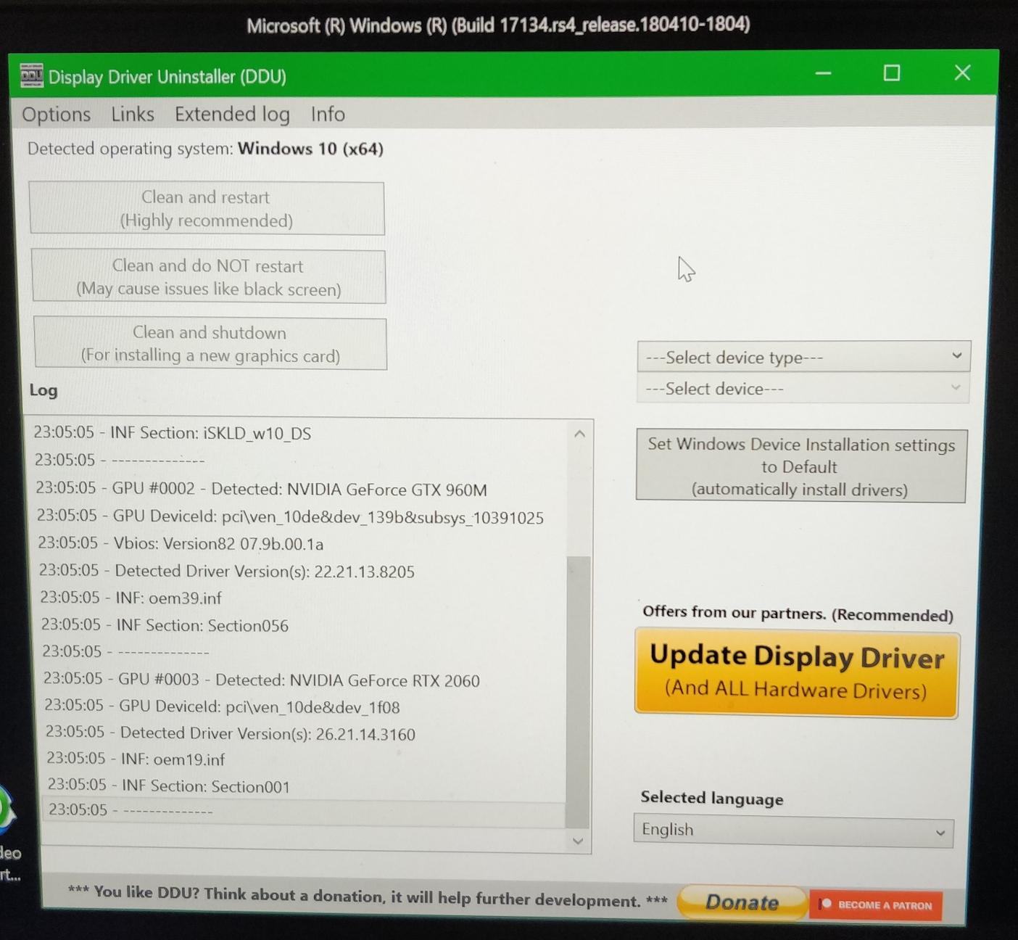Maximize the DDU window
Viewport: 1018px width, 940px height.
(892, 73)
